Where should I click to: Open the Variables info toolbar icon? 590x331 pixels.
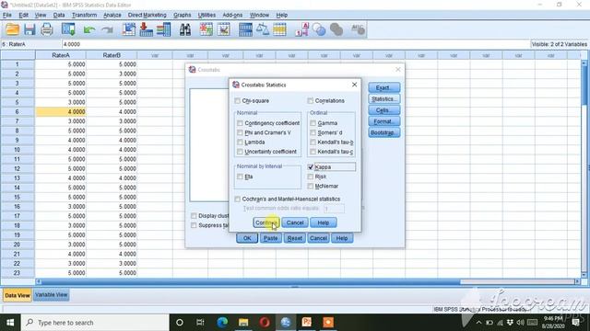point(164,29)
